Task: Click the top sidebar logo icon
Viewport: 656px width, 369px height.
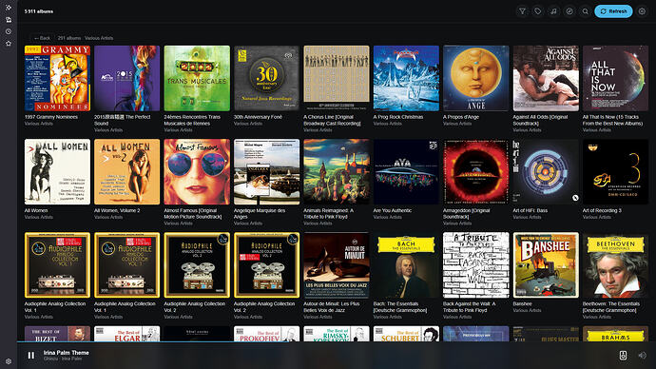Action: tap(9, 8)
